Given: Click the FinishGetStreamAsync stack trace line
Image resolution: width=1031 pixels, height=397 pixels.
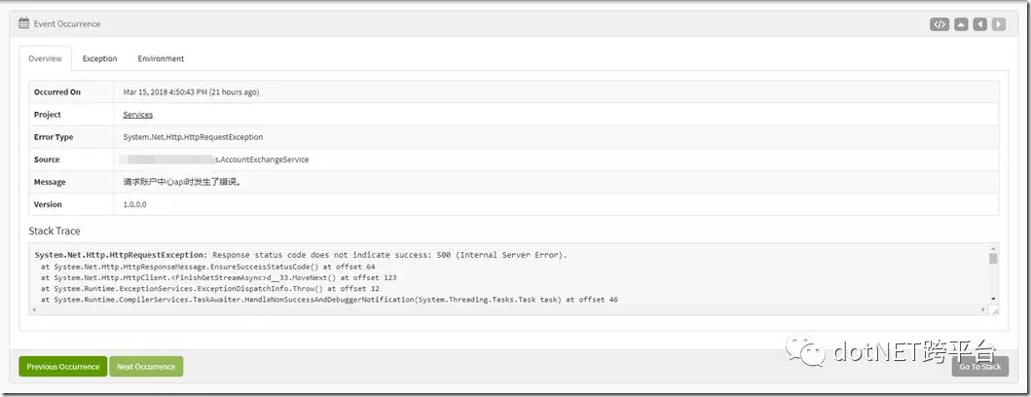Looking at the screenshot, I should coord(218,277).
